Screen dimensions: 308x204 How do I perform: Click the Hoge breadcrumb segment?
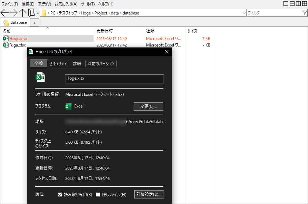pos(86,13)
